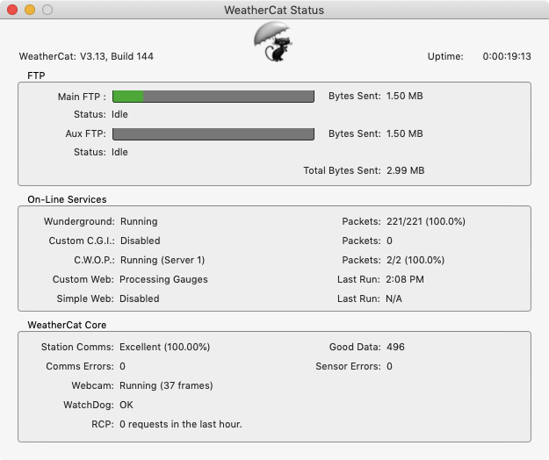Click the Aux FTP progress bar
Screen dimensions: 549x460
[213, 134]
